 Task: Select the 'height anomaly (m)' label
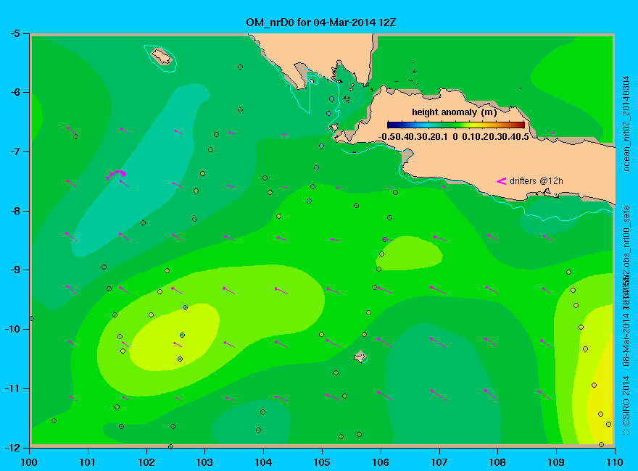pos(454,112)
